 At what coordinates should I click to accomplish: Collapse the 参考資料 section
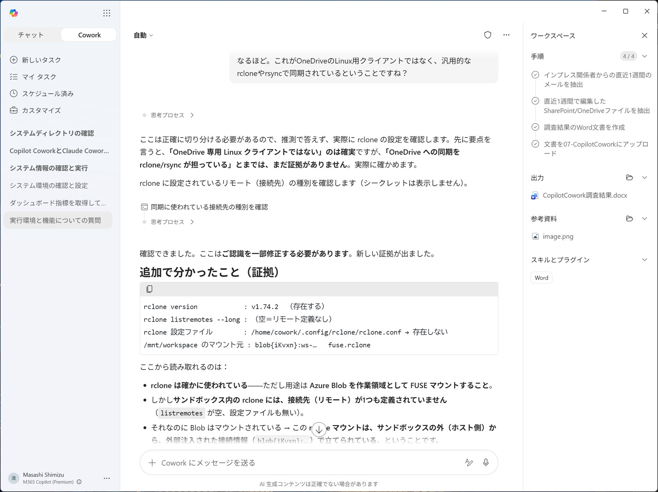coord(645,219)
